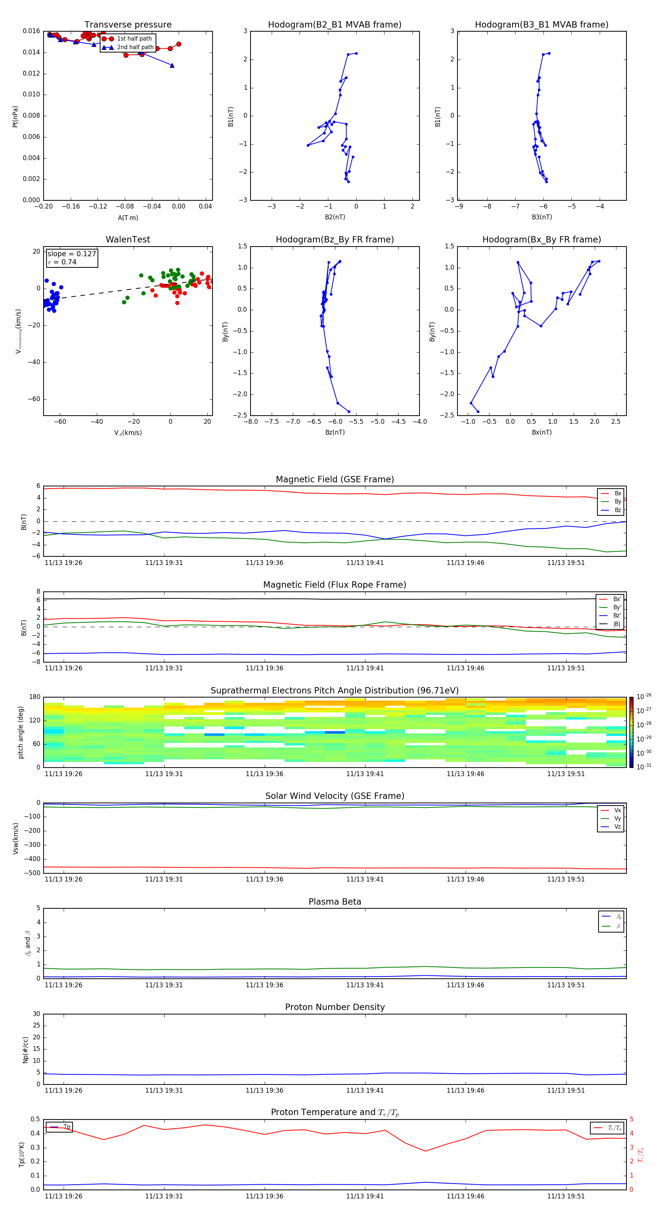Click the "Transverse pressure" plot title
This screenshot has width=670, height=1229.
pyautogui.click(x=128, y=25)
